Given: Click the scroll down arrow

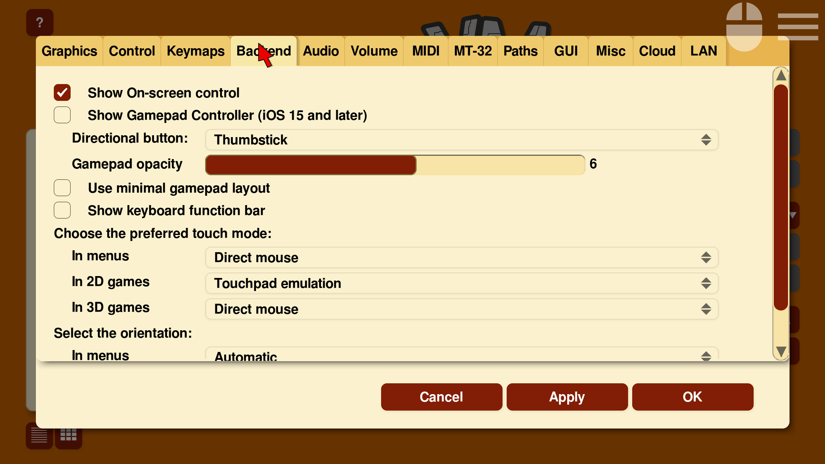Looking at the screenshot, I should [781, 352].
